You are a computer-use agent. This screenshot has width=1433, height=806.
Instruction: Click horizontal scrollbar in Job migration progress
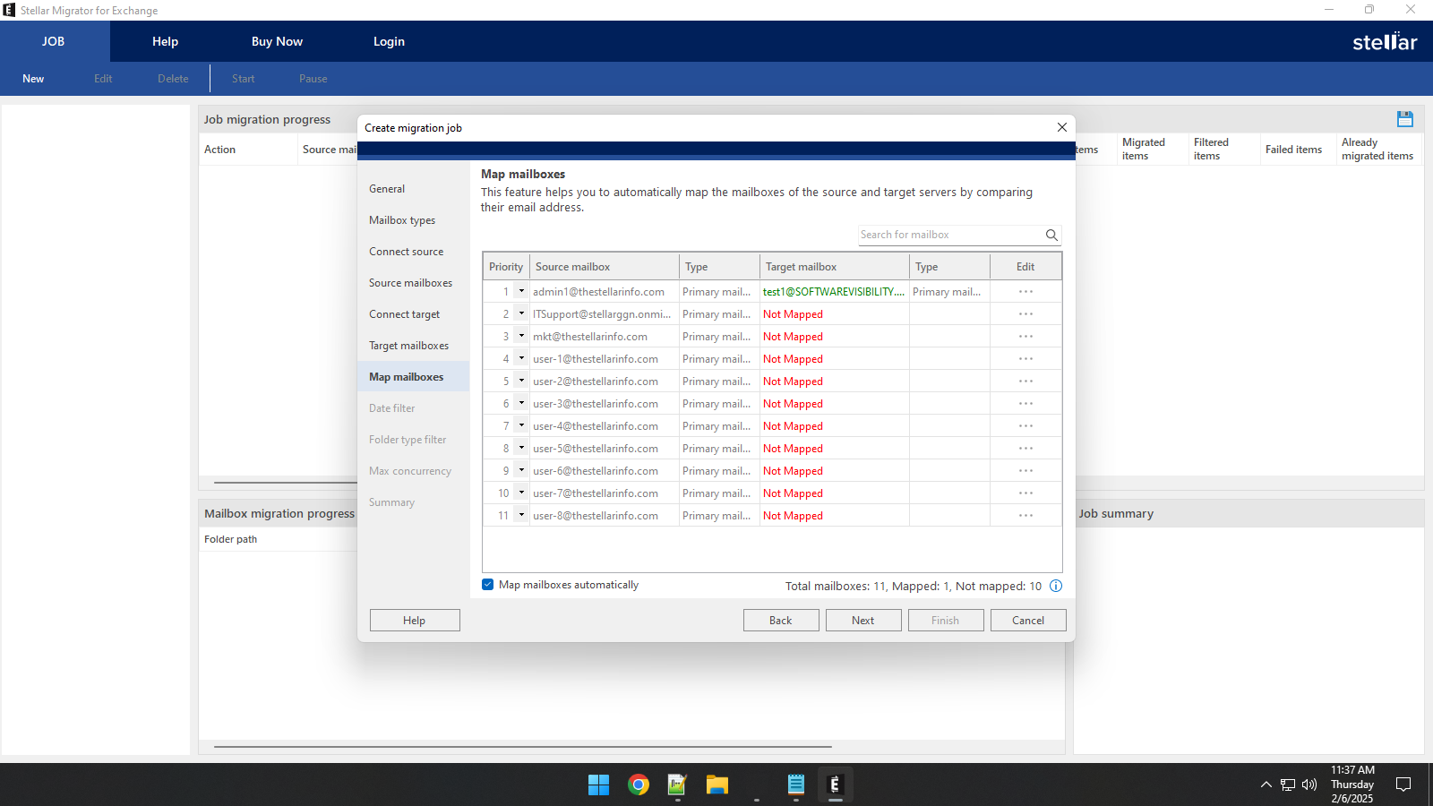coord(285,482)
